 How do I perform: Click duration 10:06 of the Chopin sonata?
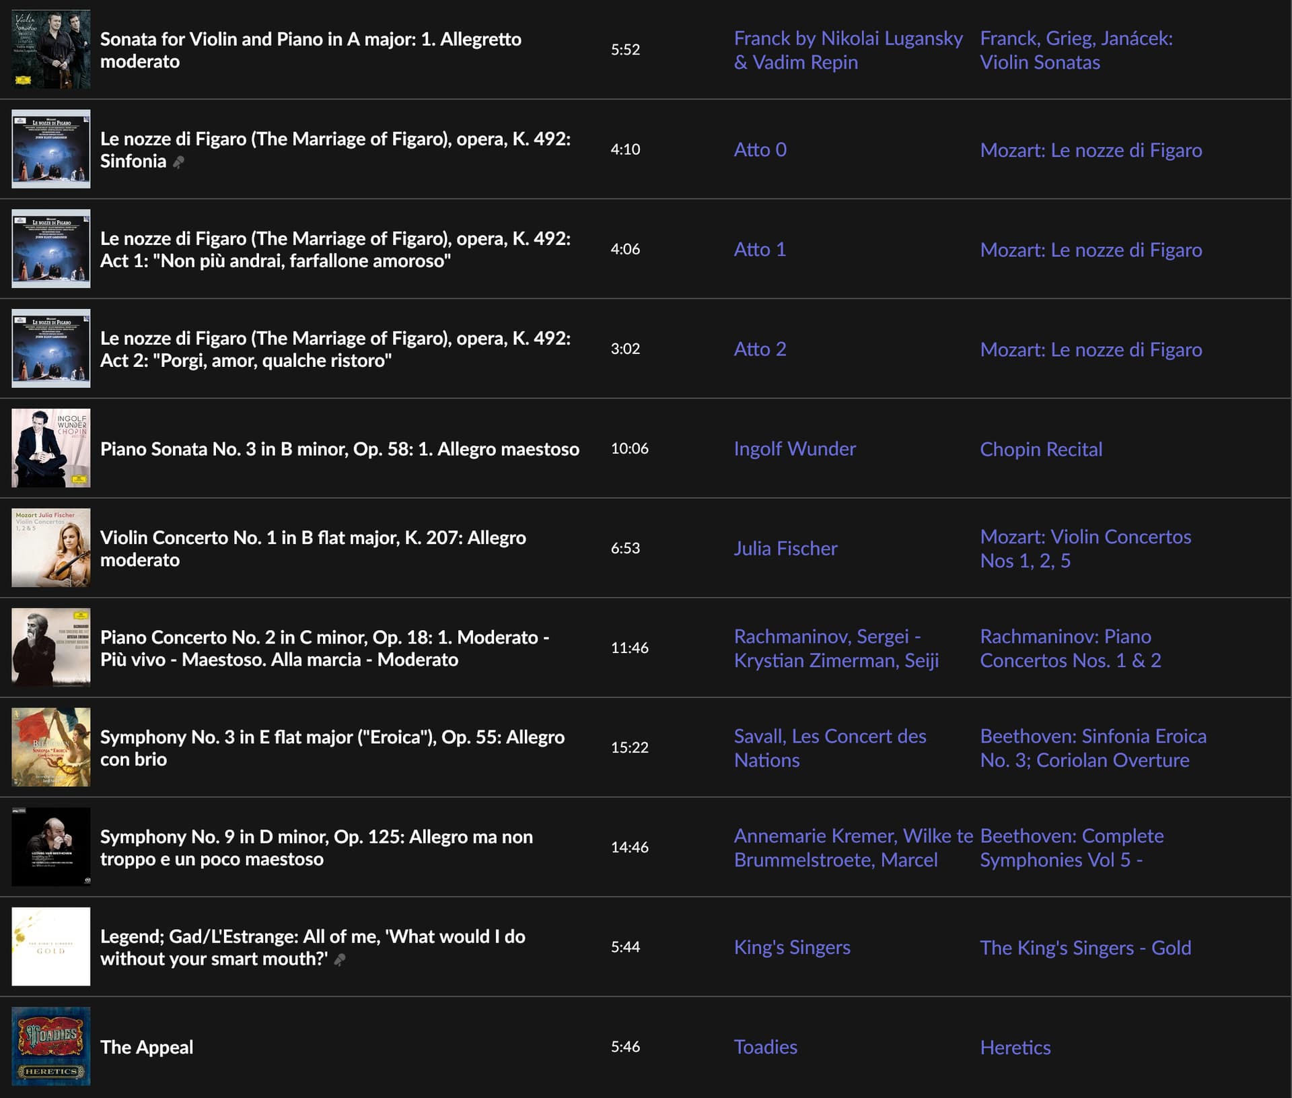(629, 448)
